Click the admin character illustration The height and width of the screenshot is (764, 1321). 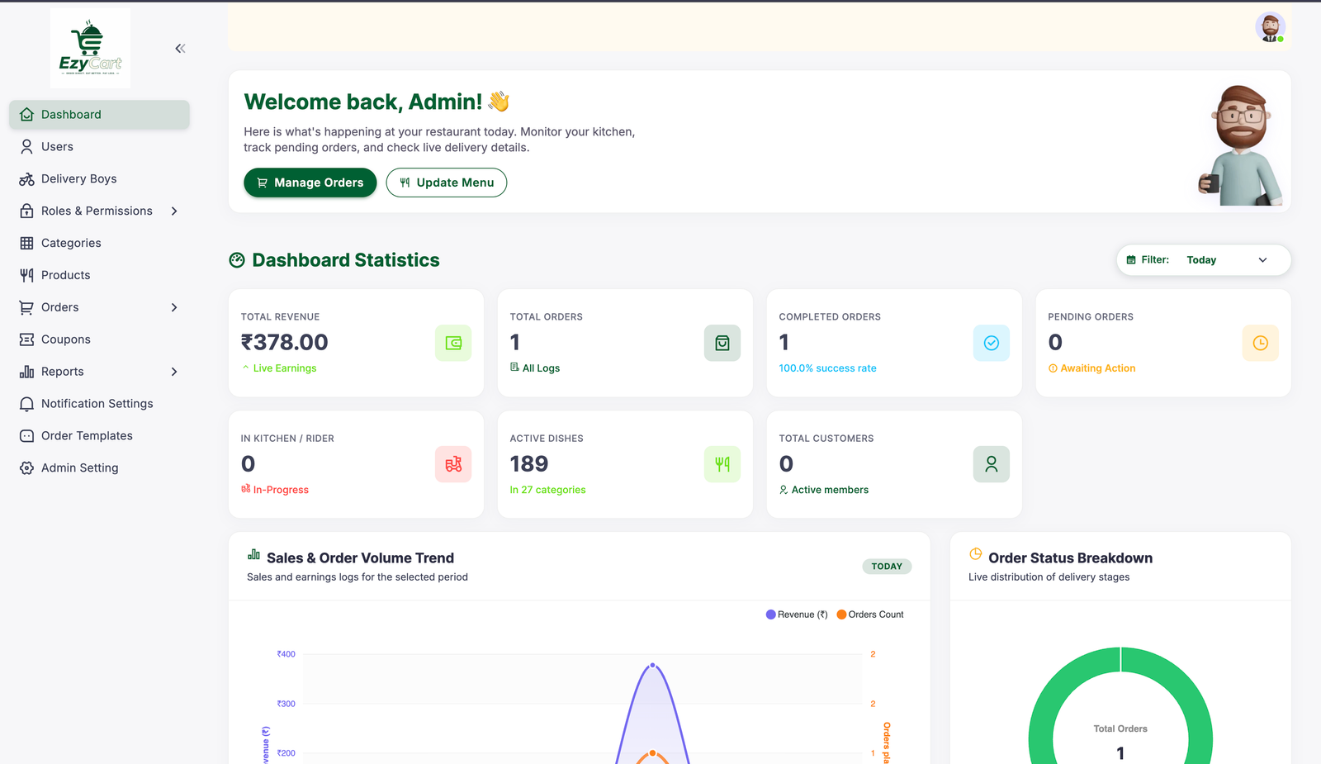pyautogui.click(x=1241, y=145)
